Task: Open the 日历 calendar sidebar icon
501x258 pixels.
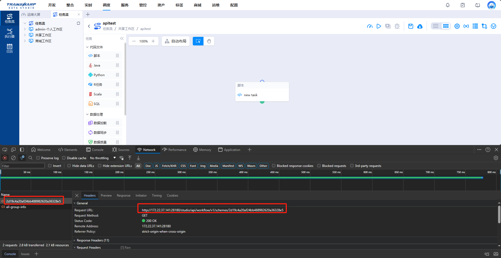Action: (x=9, y=48)
